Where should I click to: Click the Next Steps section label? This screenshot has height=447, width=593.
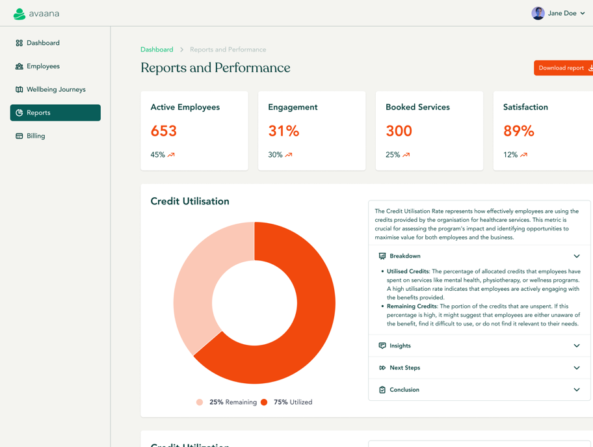405,368
